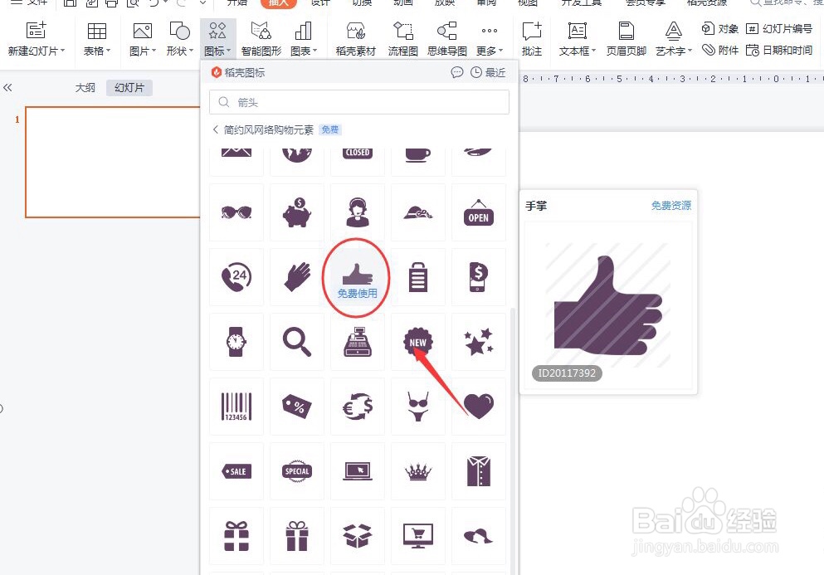Insert 幻灯片编号 slide number
Viewport: 824px width, 575px height.
tap(779, 28)
